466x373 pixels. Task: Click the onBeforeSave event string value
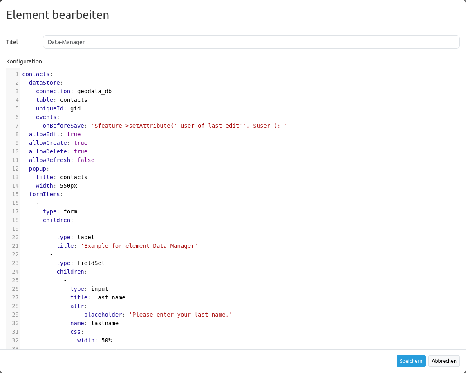click(189, 126)
